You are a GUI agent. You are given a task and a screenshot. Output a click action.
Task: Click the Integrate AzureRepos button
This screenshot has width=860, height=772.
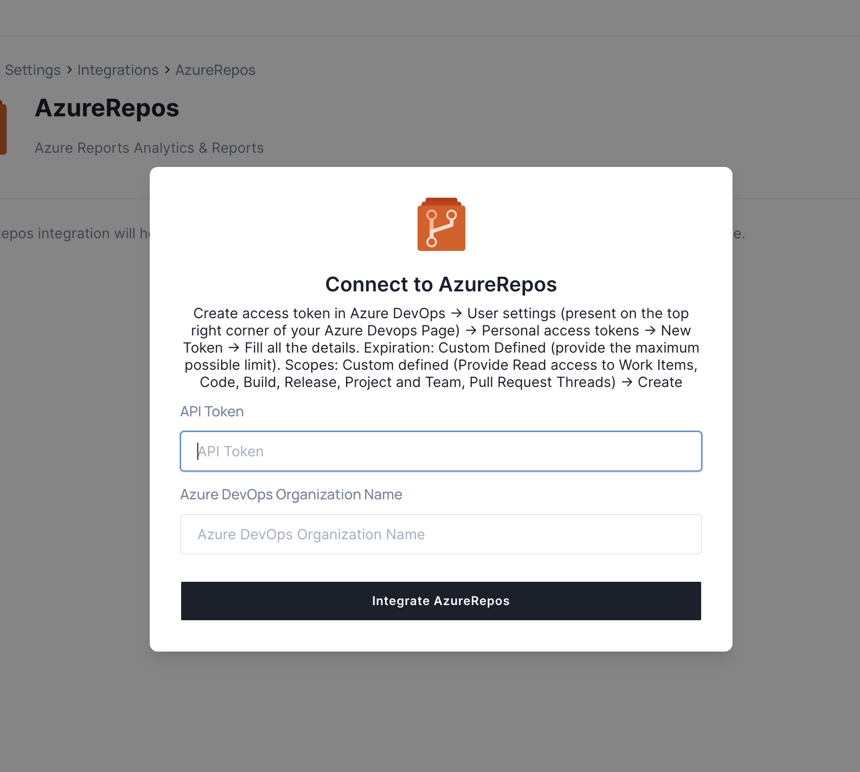(441, 601)
